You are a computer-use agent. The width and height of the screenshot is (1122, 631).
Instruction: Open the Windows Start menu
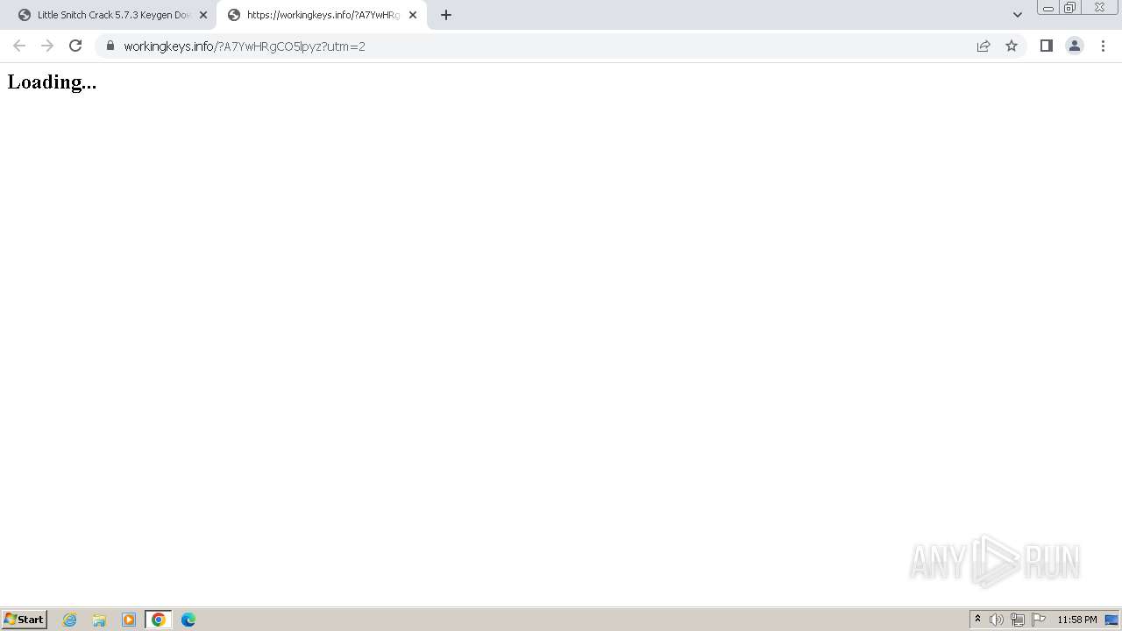[x=24, y=620]
